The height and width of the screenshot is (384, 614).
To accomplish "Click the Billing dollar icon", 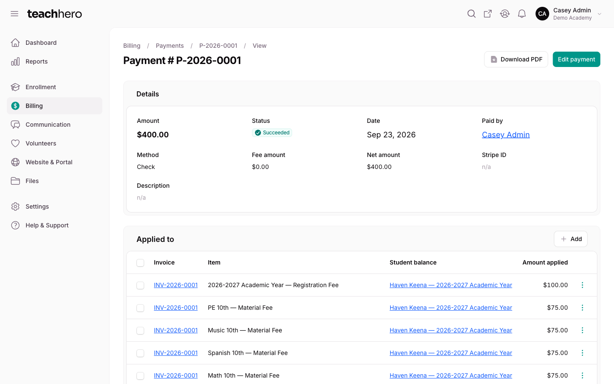I will click(15, 106).
